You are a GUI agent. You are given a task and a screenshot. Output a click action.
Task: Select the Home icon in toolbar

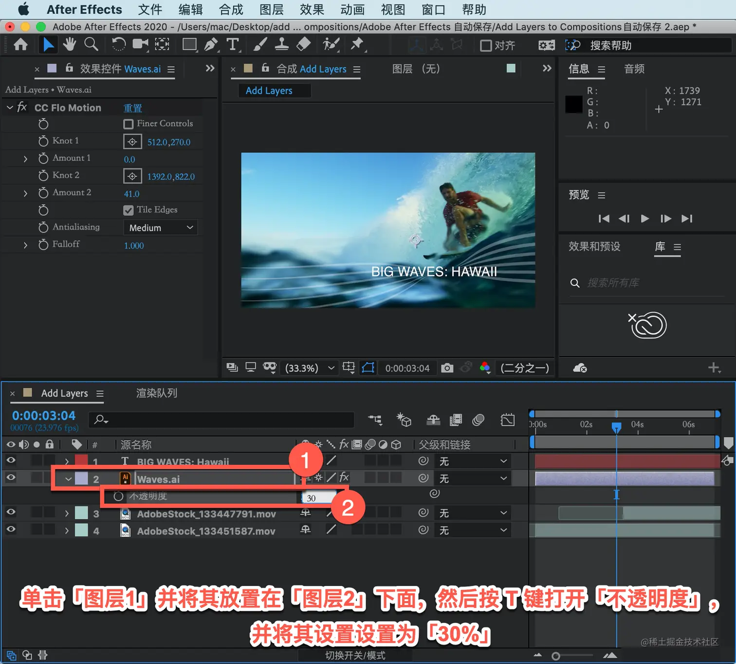pyautogui.click(x=20, y=45)
